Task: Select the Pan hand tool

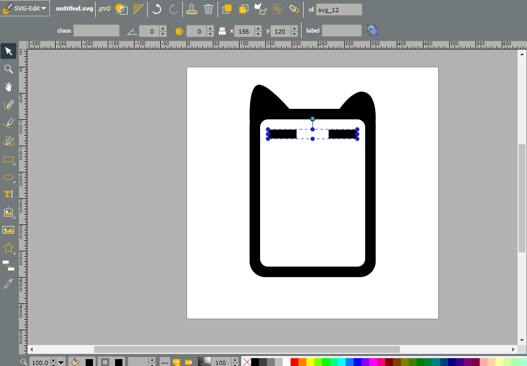Action: point(8,87)
